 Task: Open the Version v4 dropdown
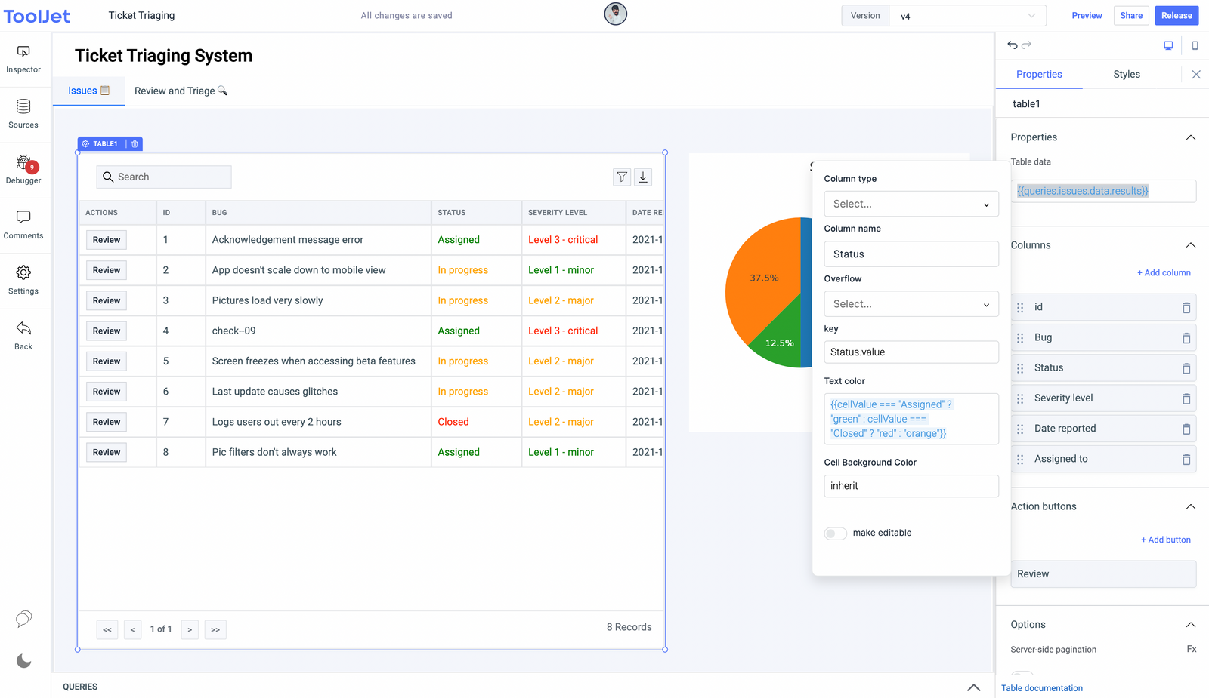[x=968, y=16]
